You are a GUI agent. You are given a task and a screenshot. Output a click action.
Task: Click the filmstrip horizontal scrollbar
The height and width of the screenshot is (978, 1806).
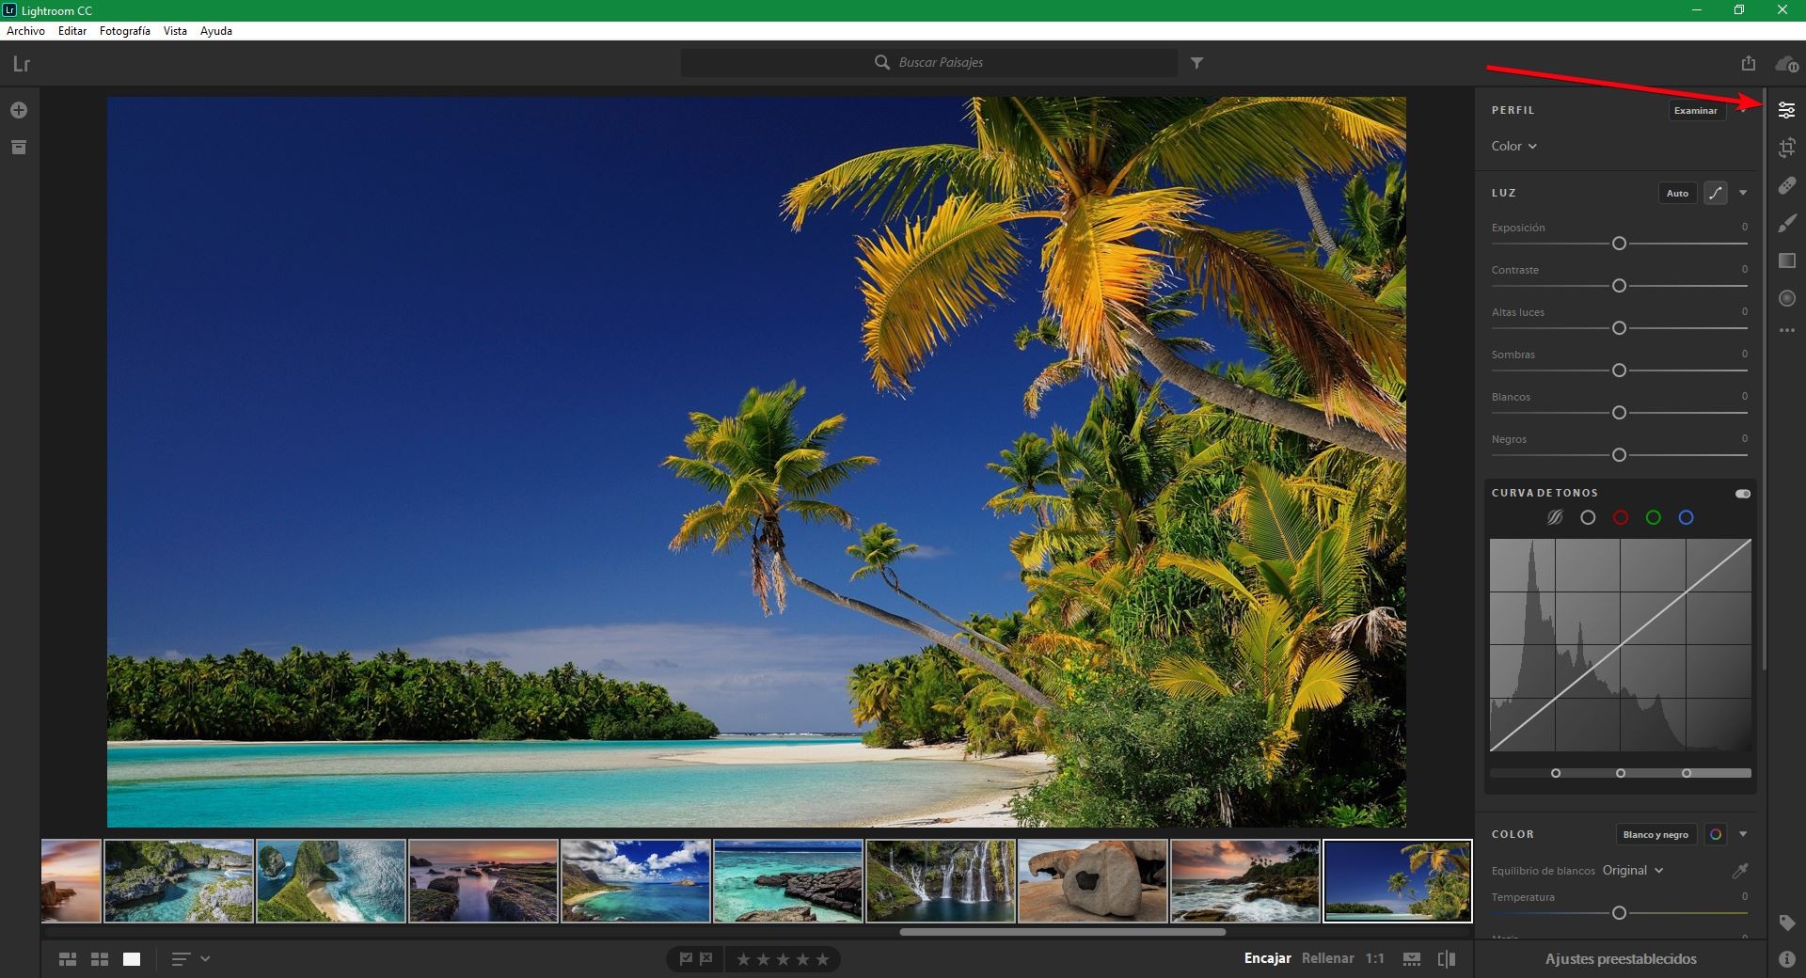[1062, 932]
